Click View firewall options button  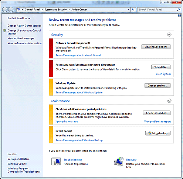tap(156, 47)
